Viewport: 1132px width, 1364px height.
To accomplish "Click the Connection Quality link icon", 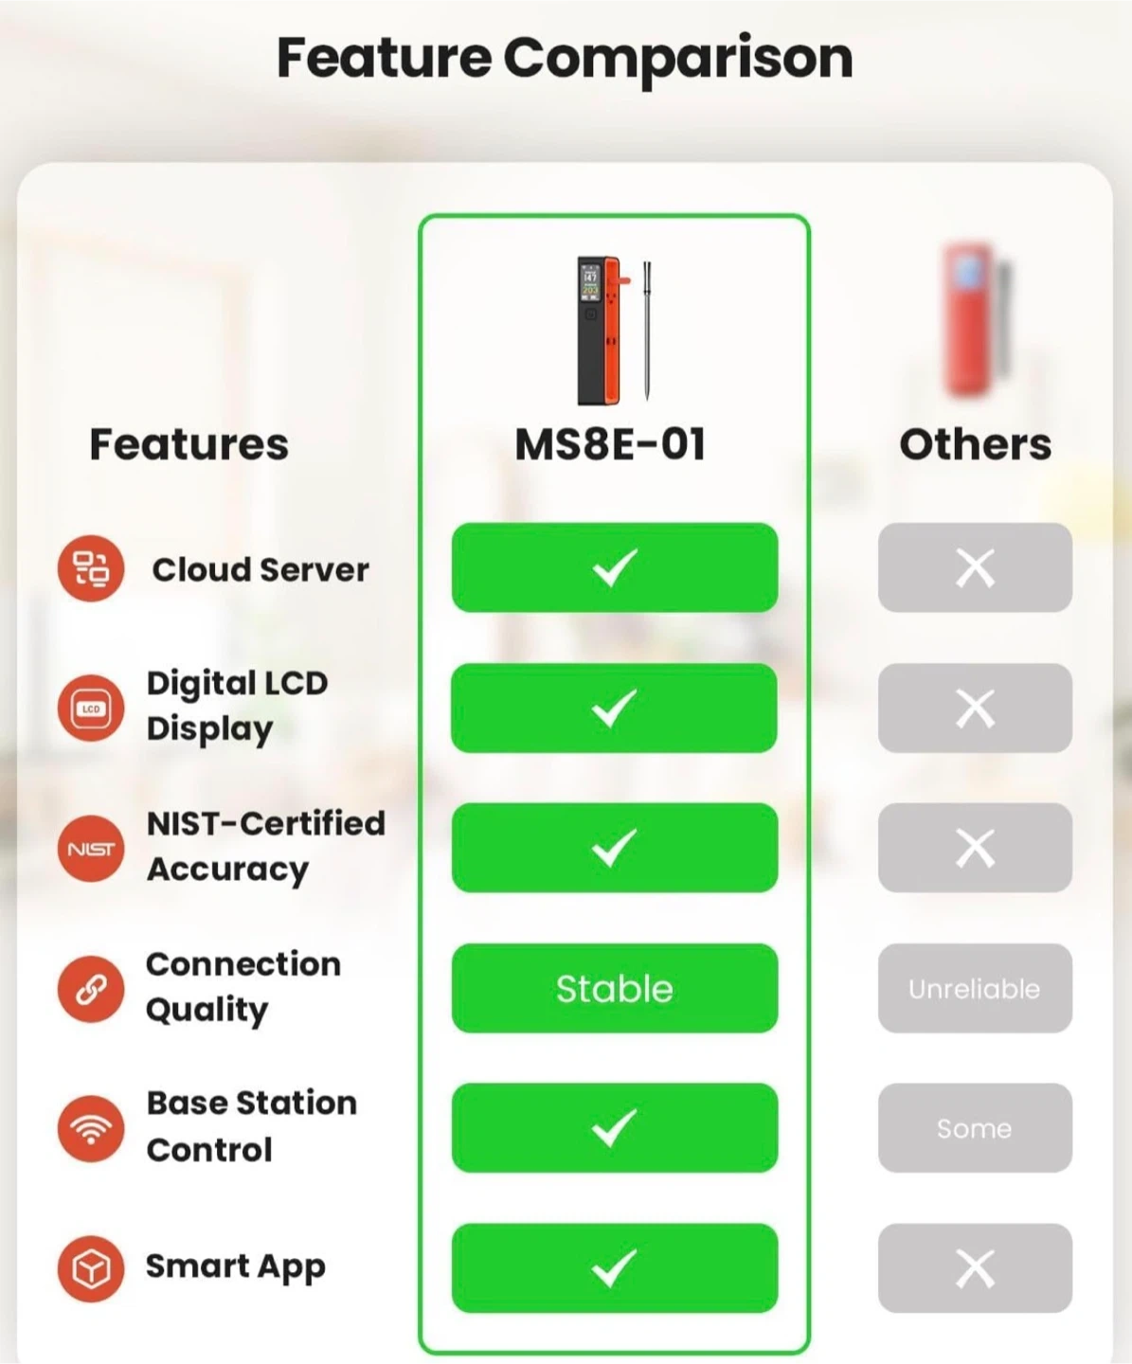I will pyautogui.click(x=91, y=989).
